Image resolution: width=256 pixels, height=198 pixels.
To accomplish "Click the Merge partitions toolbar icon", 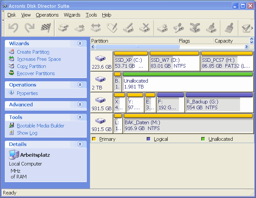I will (195, 28).
